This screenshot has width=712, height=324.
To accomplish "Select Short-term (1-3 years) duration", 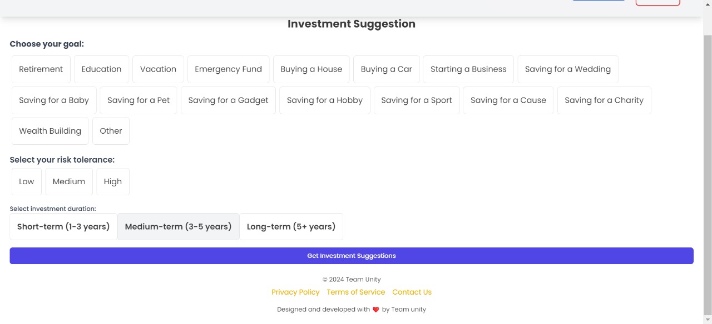I will tap(63, 226).
